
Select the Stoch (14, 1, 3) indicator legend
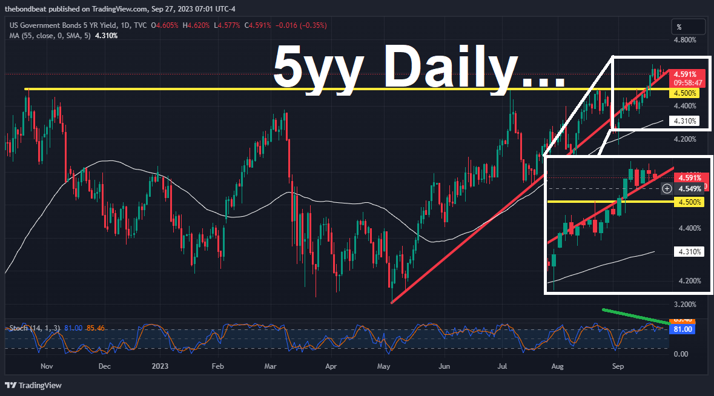click(x=35, y=328)
